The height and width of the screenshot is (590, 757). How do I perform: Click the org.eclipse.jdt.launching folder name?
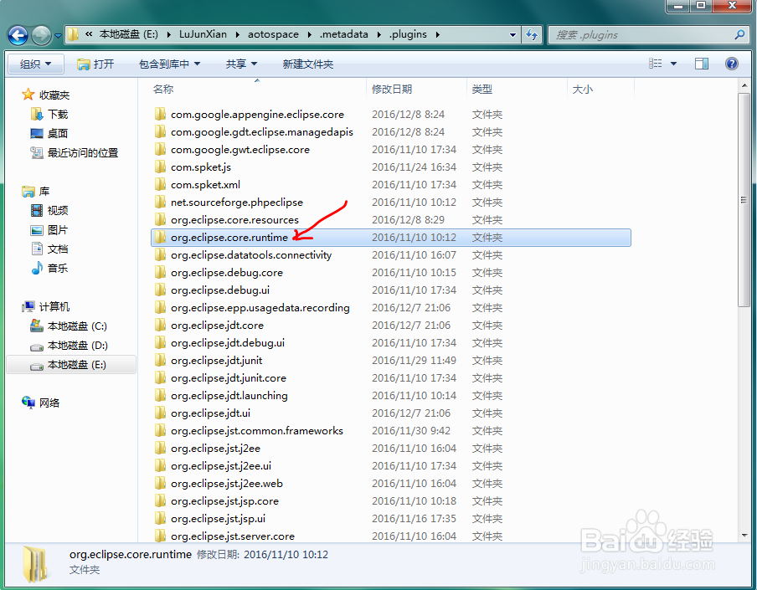229,396
